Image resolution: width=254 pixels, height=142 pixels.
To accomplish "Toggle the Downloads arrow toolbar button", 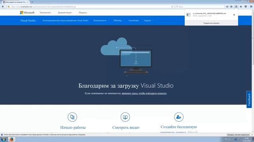I will click(236, 7).
